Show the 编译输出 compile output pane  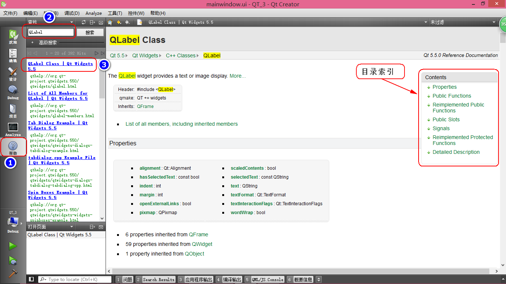[229, 280]
